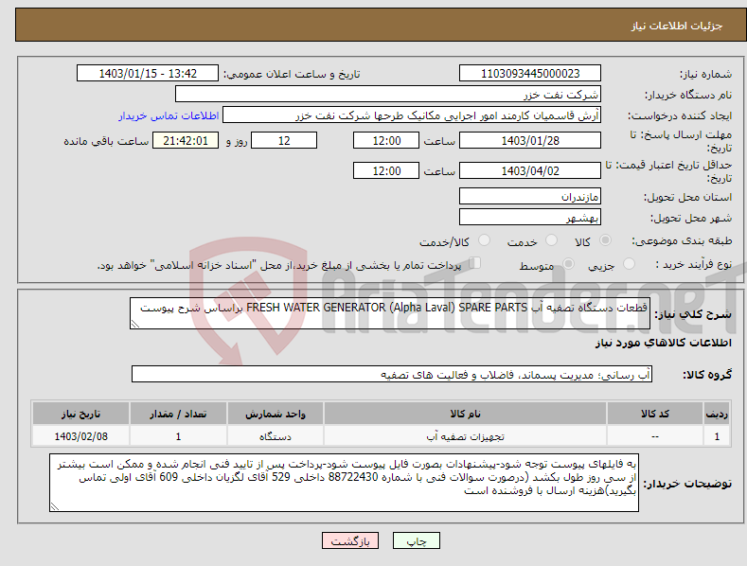
Task: Click the طبقه بندی موضوعی label
Action: click(x=682, y=241)
